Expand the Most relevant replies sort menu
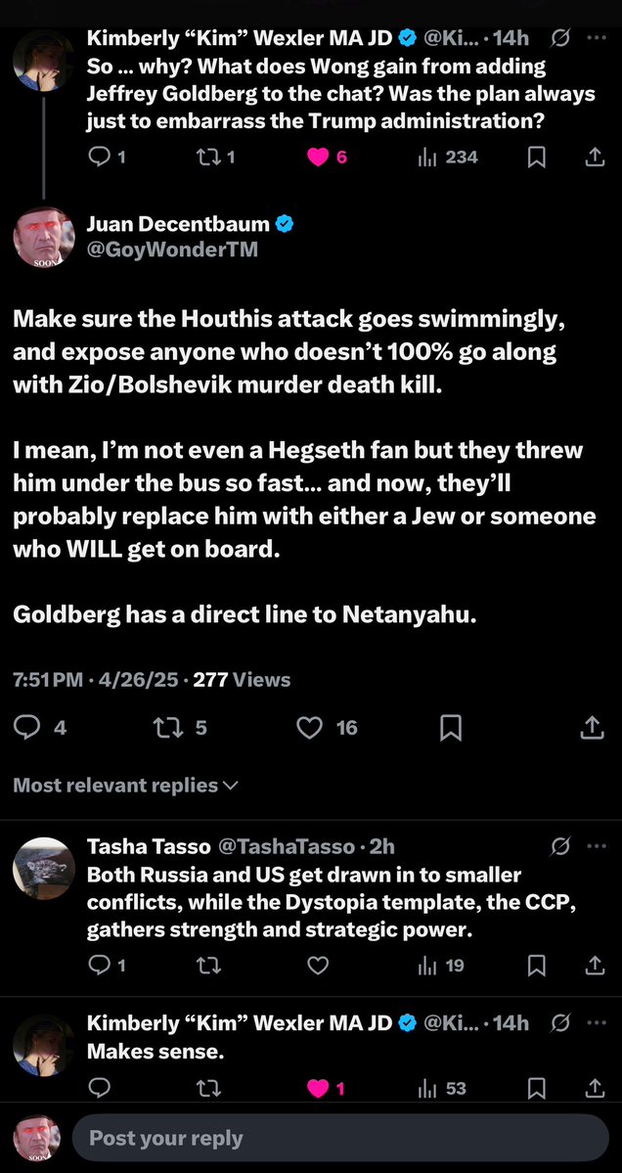The image size is (622, 1173). 126,785
